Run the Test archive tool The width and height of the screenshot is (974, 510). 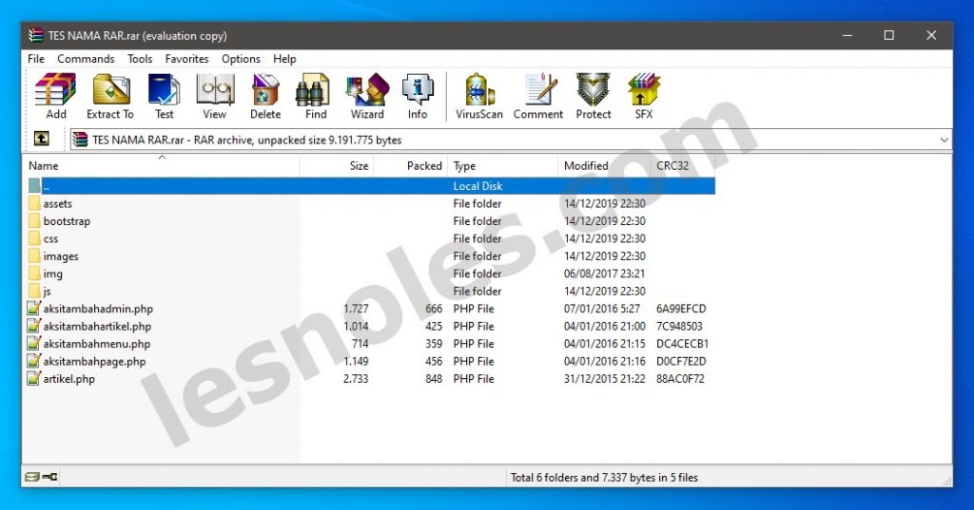pyautogui.click(x=164, y=96)
